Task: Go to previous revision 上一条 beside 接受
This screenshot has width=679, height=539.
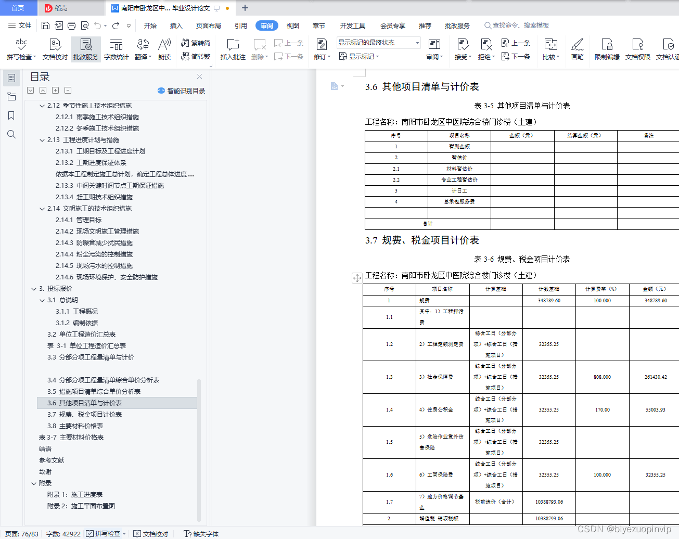Action: click(516, 43)
